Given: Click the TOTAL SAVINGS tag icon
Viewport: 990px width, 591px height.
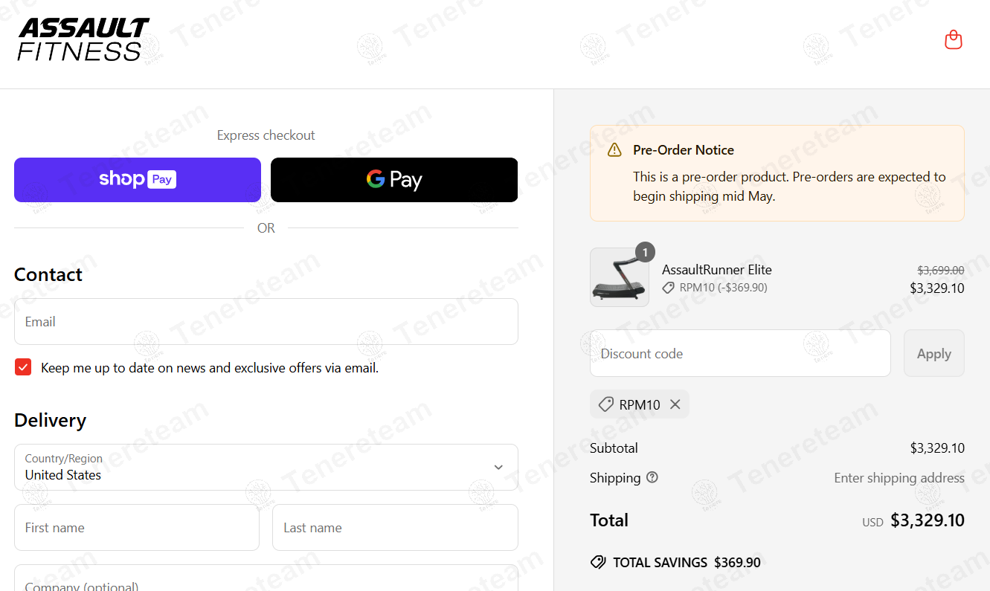Looking at the screenshot, I should tap(598, 562).
